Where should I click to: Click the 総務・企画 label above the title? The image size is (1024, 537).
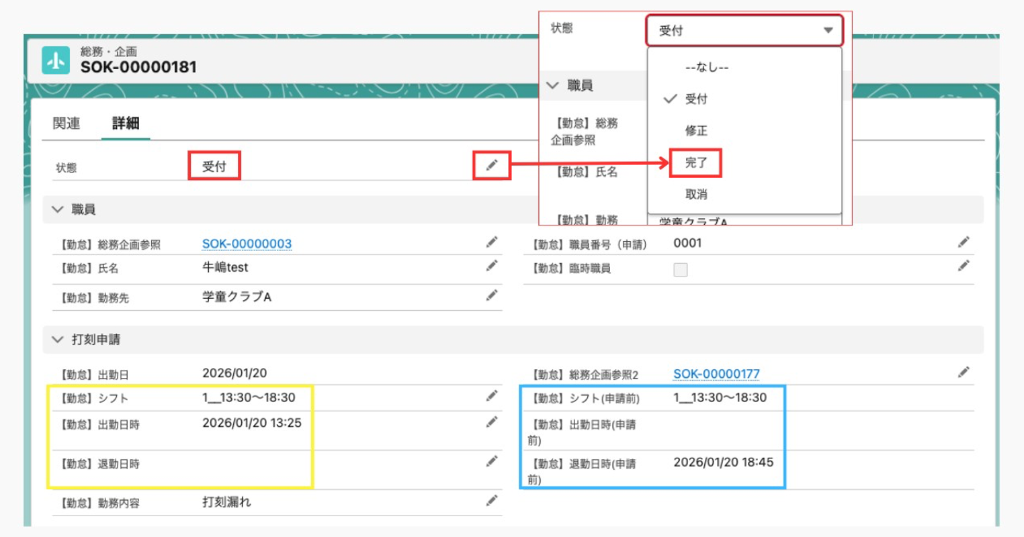(109, 51)
